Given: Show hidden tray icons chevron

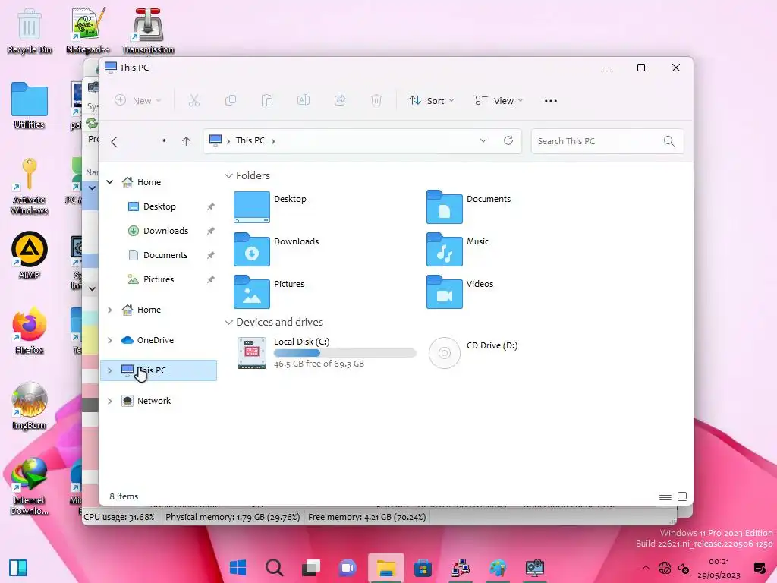Looking at the screenshot, I should pos(645,568).
